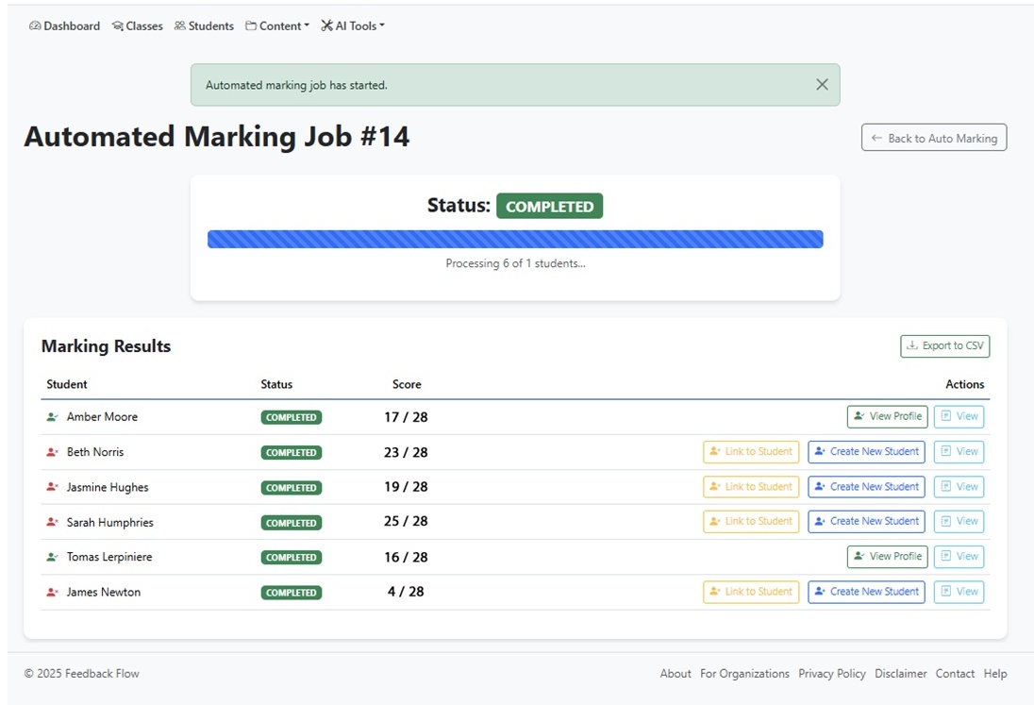Click the blue striped progress bar
This screenshot has width=1034, height=705.
point(515,239)
